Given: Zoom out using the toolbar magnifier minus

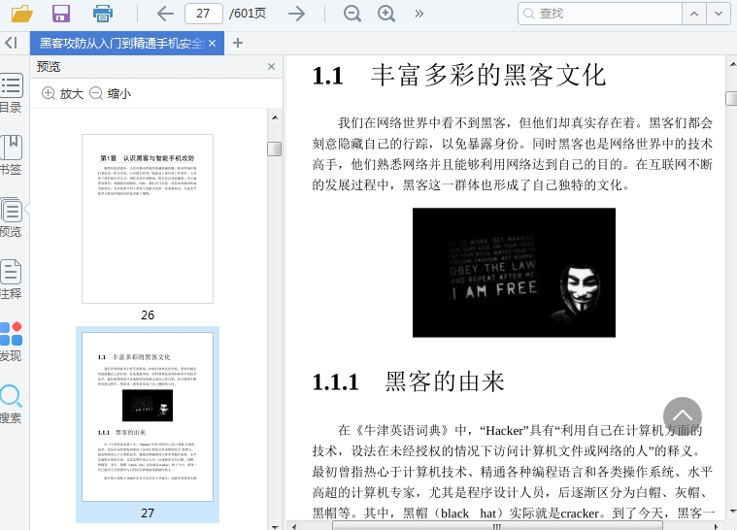Looking at the screenshot, I should tap(352, 14).
